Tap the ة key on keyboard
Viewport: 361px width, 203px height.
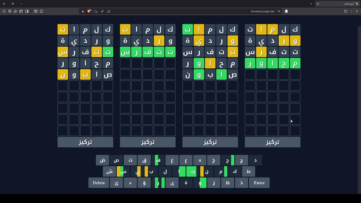[186, 183]
